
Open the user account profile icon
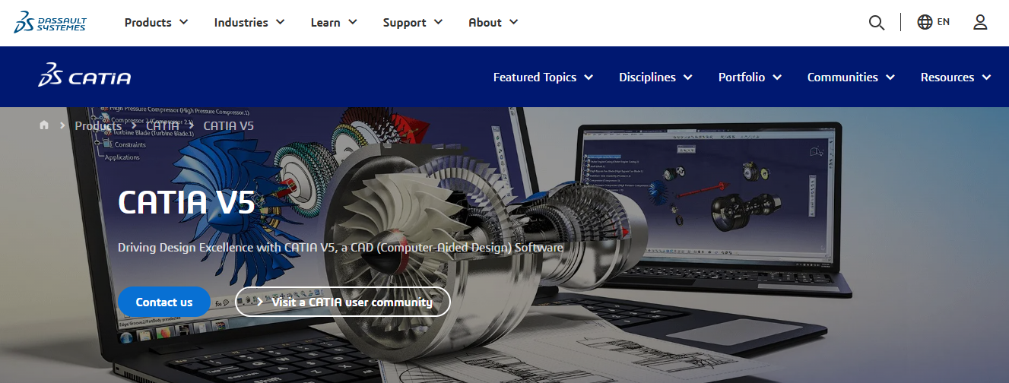pyautogui.click(x=980, y=22)
